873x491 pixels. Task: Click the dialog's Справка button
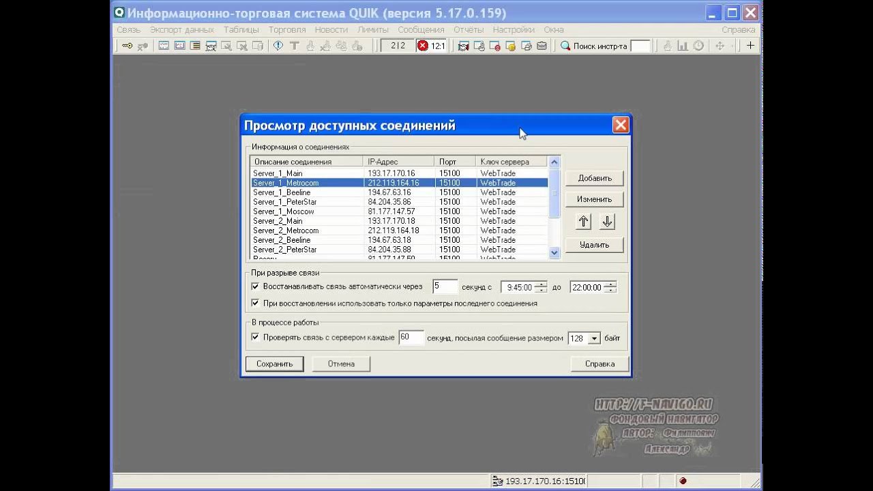click(x=600, y=363)
